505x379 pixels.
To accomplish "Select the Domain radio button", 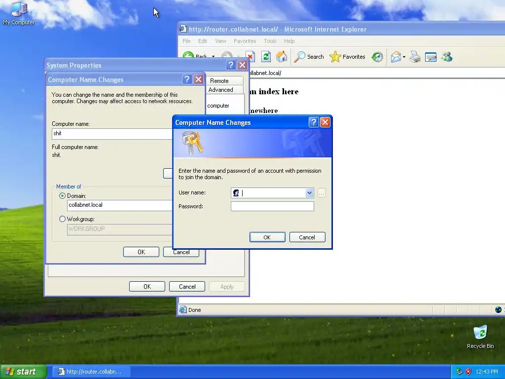I will [62, 195].
